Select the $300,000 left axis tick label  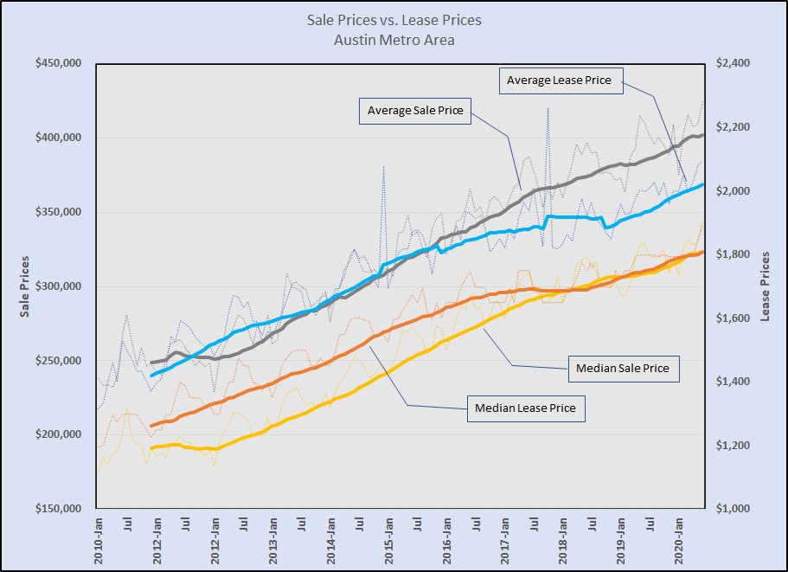click(61, 286)
